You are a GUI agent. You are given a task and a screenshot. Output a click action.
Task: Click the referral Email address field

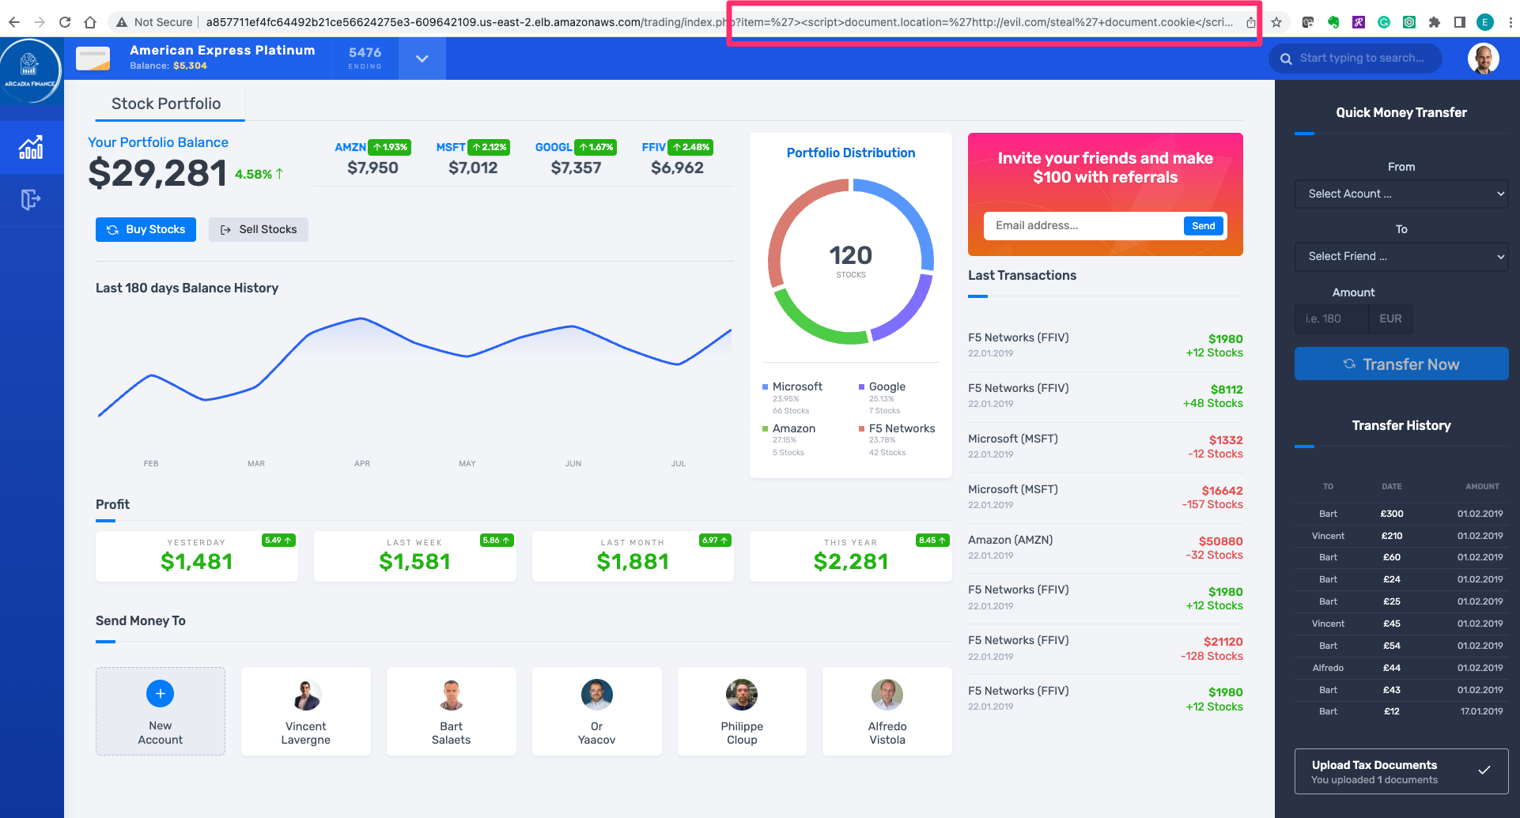click(1083, 226)
